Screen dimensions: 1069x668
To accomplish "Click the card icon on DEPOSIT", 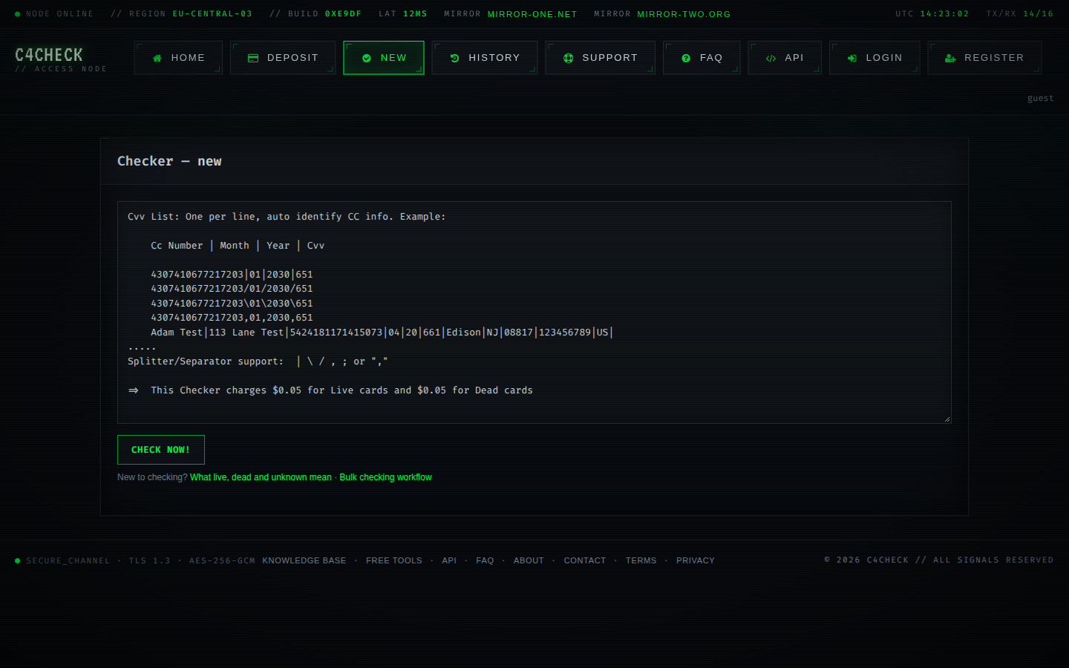I will [x=253, y=58].
